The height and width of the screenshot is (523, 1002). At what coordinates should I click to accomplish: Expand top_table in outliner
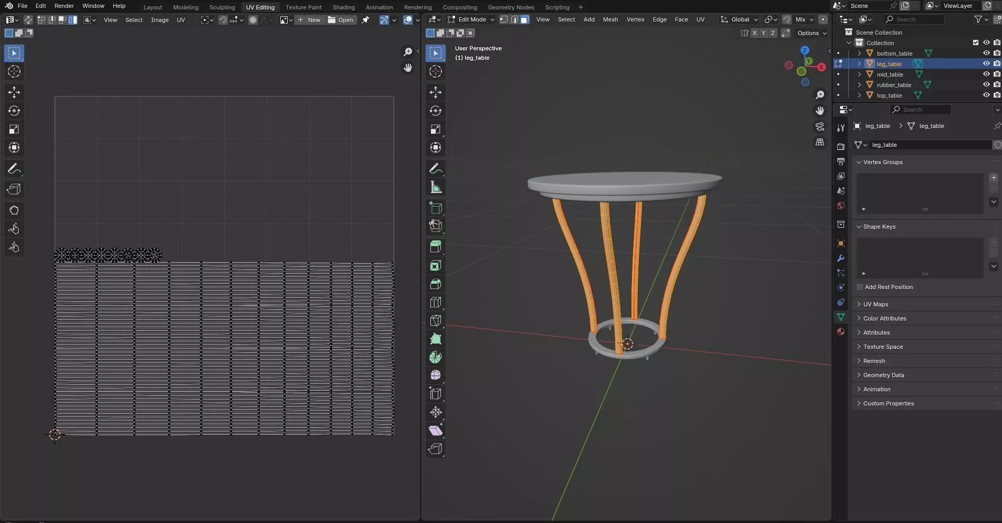(x=859, y=95)
